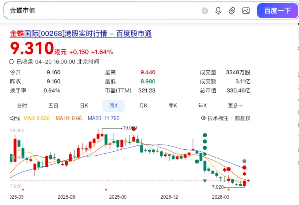
Task: Switch to 分时 chart tab
Action: pyautogui.click(x=22, y=105)
